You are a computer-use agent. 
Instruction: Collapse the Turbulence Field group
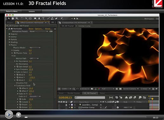tap(15, 86)
